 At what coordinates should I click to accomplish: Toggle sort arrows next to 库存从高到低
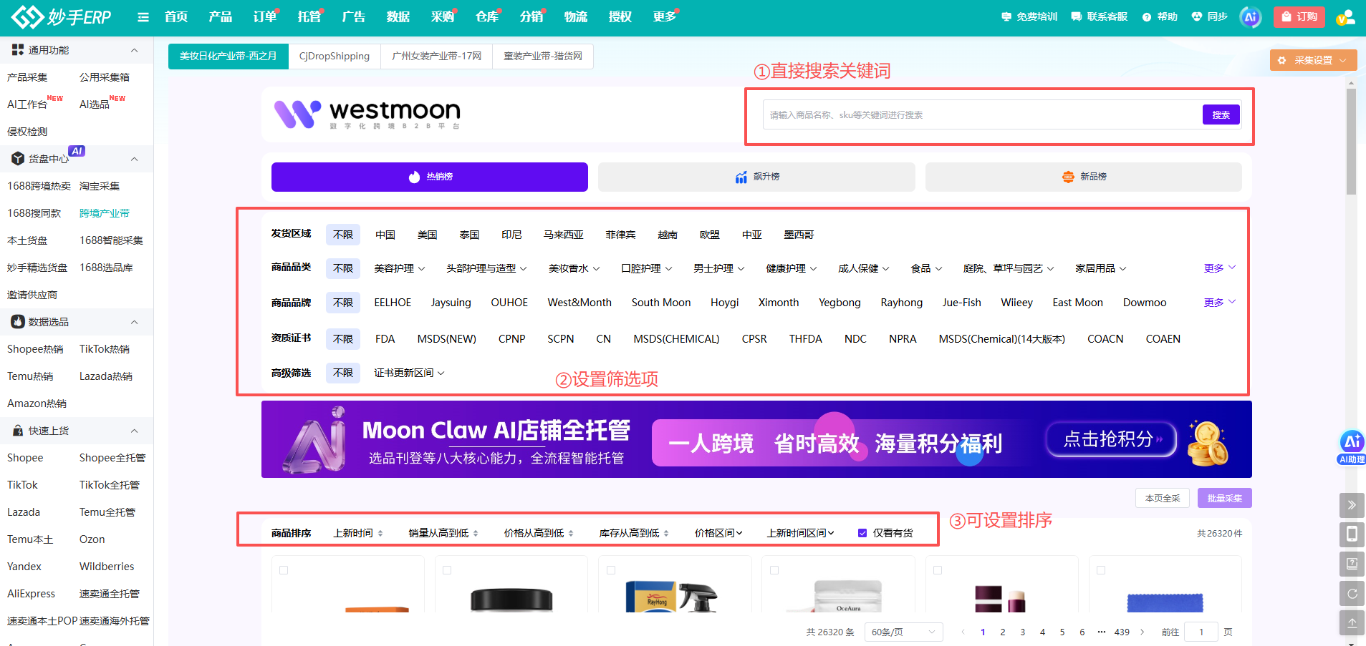(x=666, y=534)
